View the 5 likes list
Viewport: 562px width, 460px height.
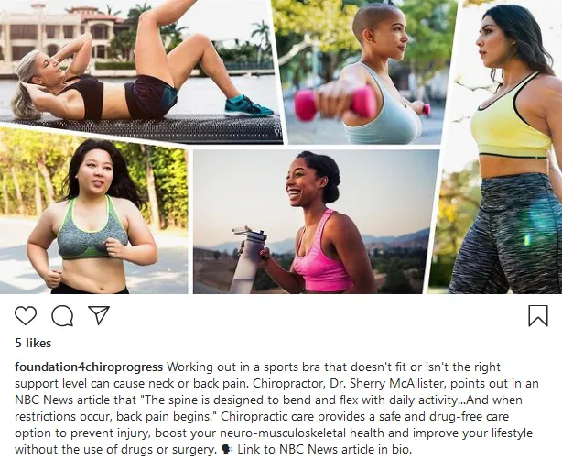pyautogui.click(x=33, y=343)
